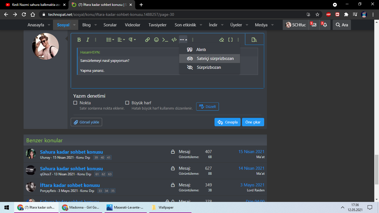The height and width of the screenshot is (213, 379).
Task: Open Sahura kadar sohbet konusu by qGhosT
Action: pyautogui.click(x=71, y=169)
